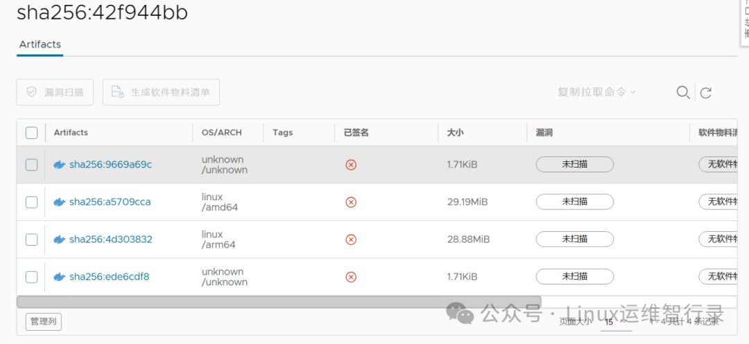
Task: Open the sha256:4d303832 artifact link
Action: tap(110, 239)
